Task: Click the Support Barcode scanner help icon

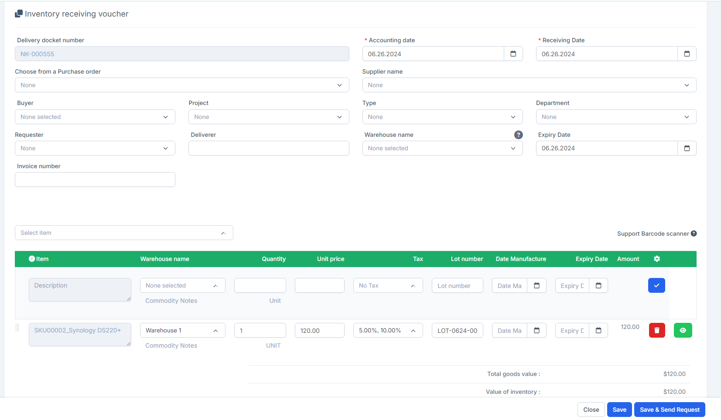Action: (x=694, y=234)
